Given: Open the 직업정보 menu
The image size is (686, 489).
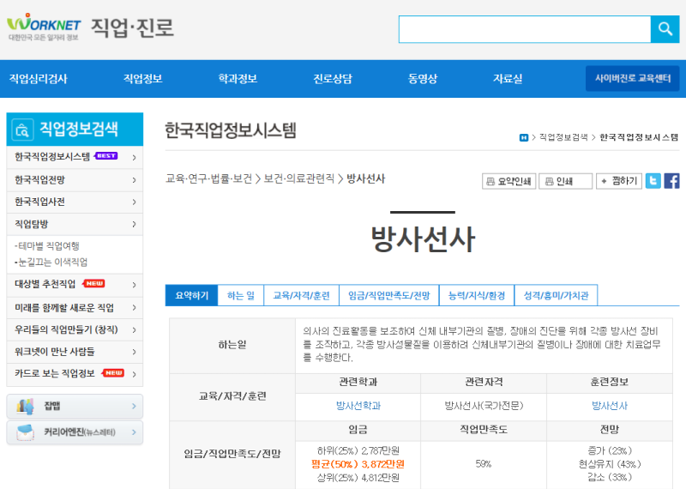Looking at the screenshot, I should (x=142, y=79).
